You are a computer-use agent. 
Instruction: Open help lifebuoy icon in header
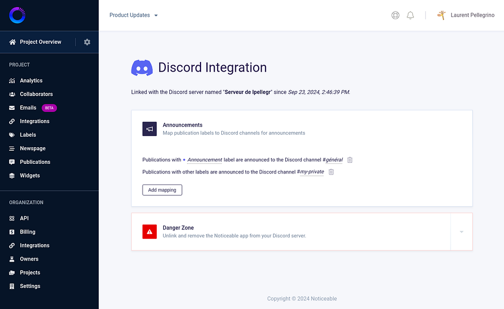tap(395, 15)
